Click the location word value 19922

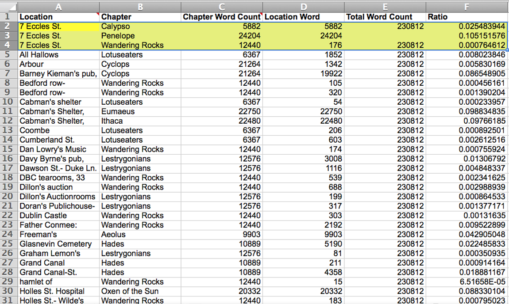[303, 74]
